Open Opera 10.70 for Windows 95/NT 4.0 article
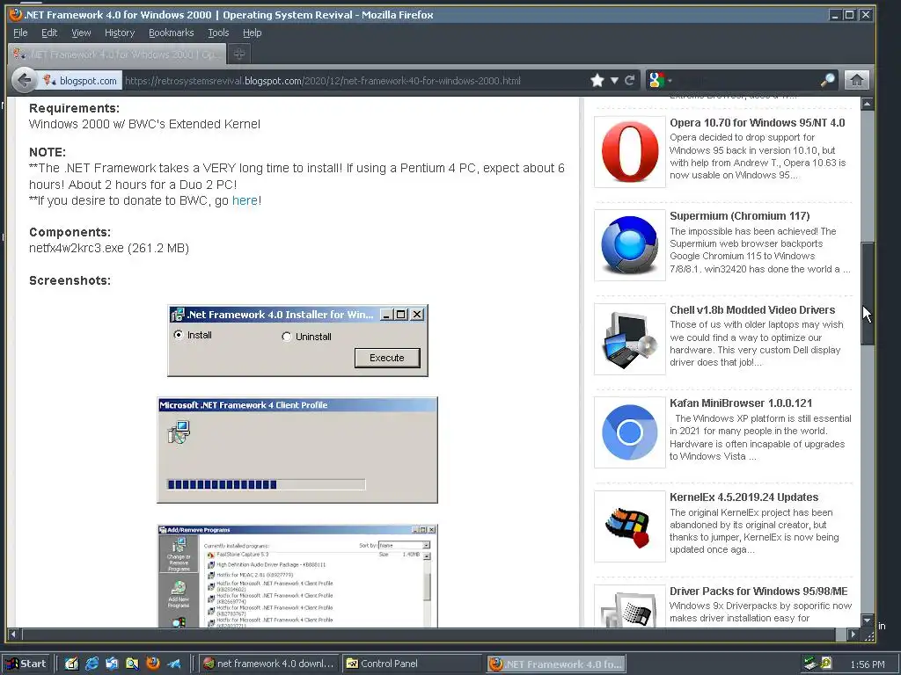The width and height of the screenshot is (901, 675). (758, 122)
